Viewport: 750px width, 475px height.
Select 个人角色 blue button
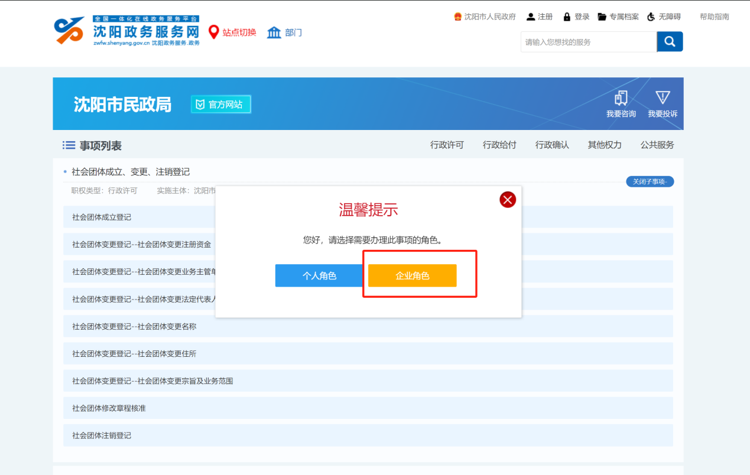tap(319, 275)
